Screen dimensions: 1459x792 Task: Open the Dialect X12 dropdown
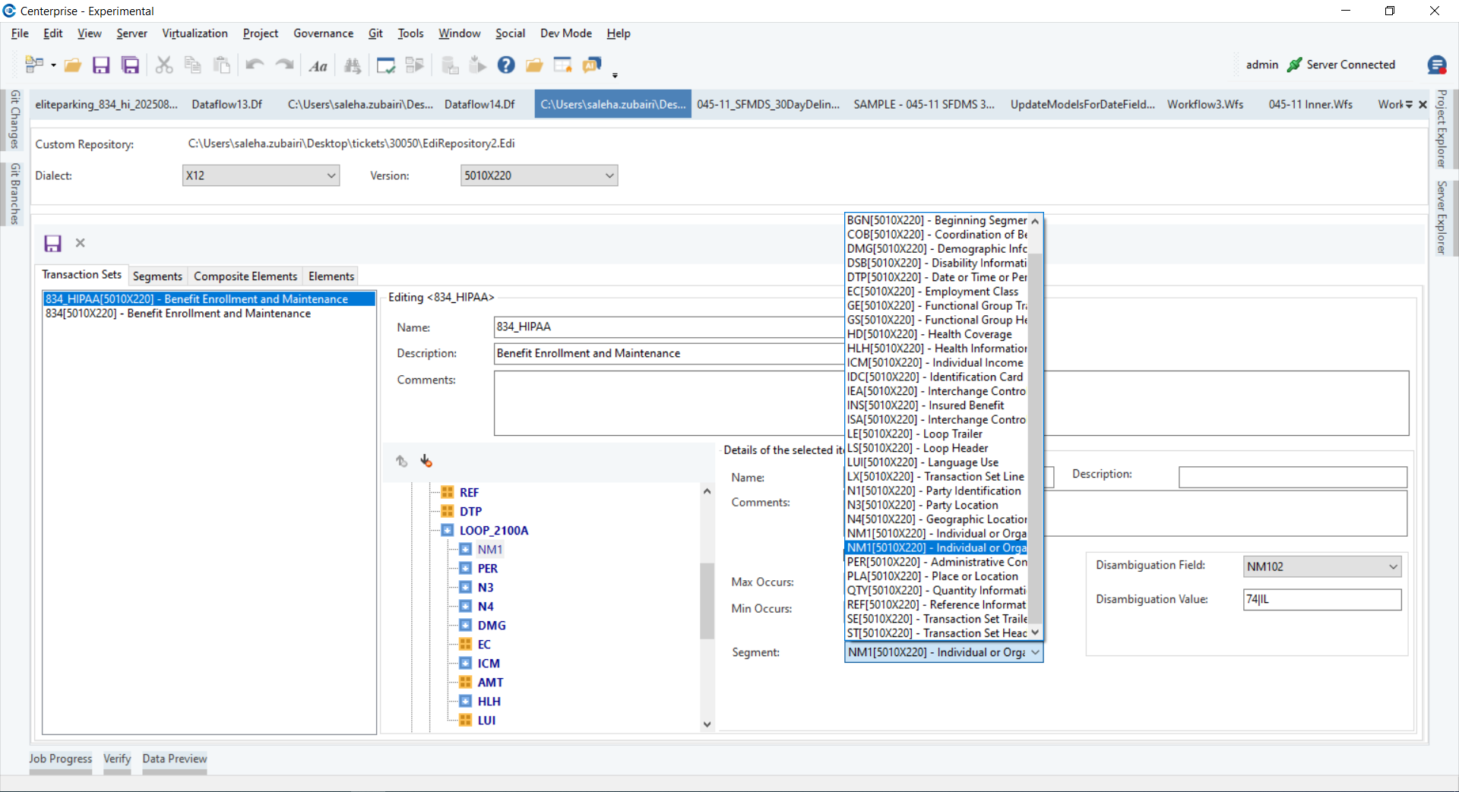click(x=261, y=175)
